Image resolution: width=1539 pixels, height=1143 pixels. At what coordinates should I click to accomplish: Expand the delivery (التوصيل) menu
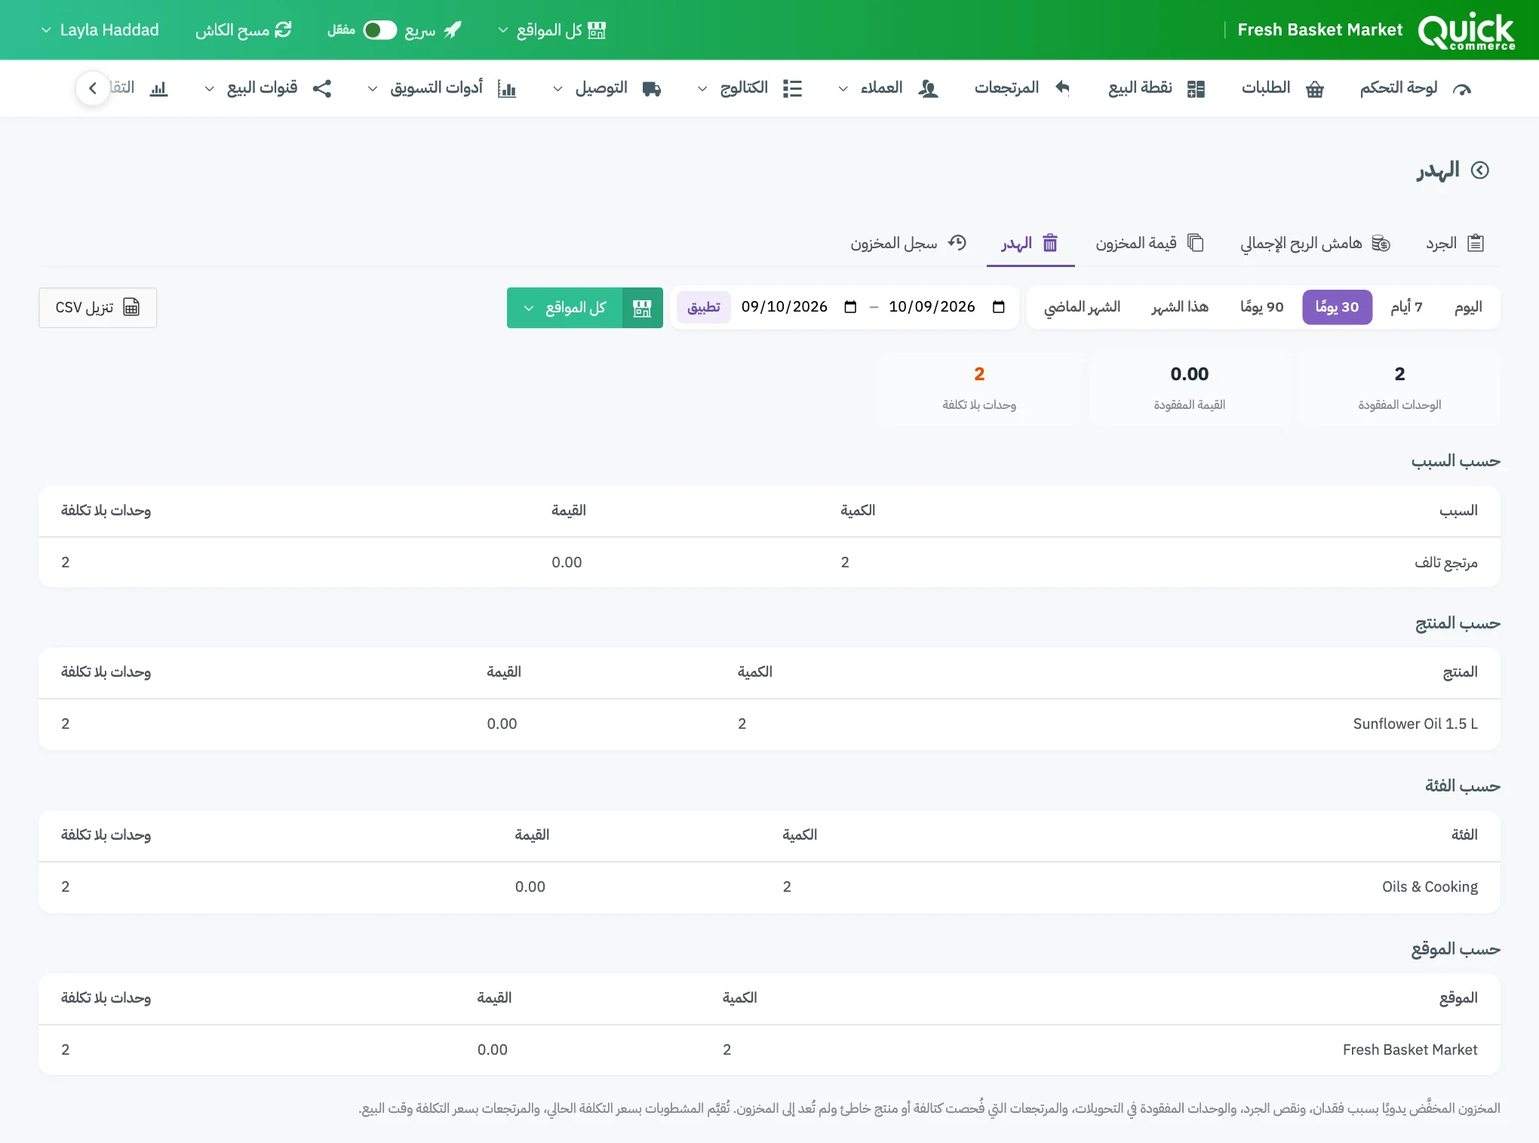point(607,88)
